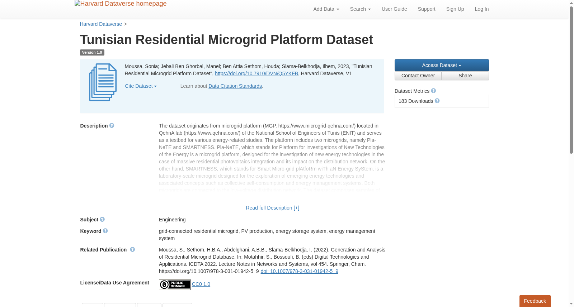The image size is (574, 307).
Task: Click the dataset documents icon
Action: [103, 82]
